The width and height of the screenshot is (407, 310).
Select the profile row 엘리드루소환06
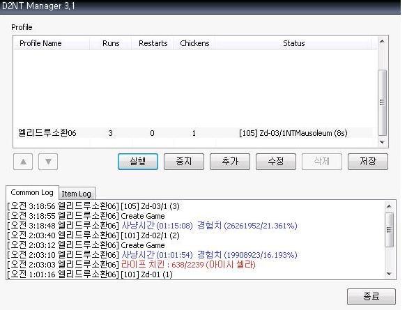pos(193,133)
